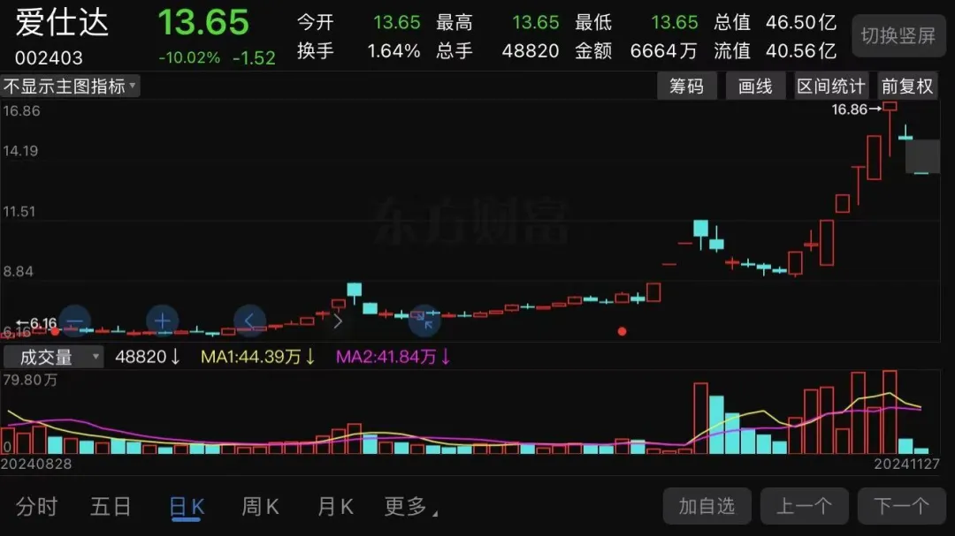Screen dimensions: 955x536
Task: Click the 16.86 high price marker
Action: [856, 109]
